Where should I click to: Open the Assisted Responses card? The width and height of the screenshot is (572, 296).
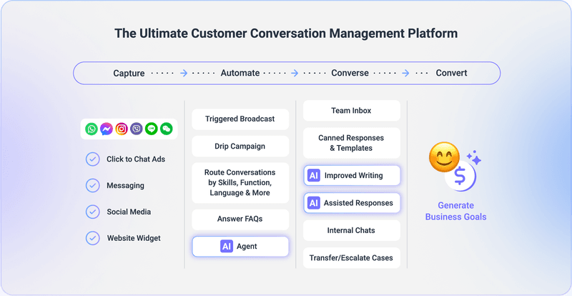point(352,203)
